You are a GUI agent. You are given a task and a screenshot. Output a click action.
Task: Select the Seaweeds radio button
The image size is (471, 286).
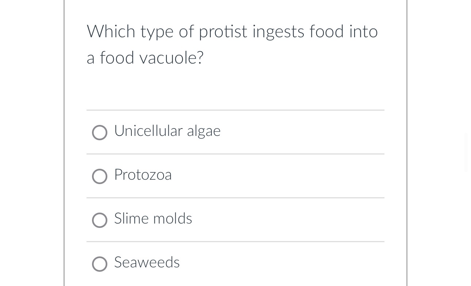(x=99, y=264)
